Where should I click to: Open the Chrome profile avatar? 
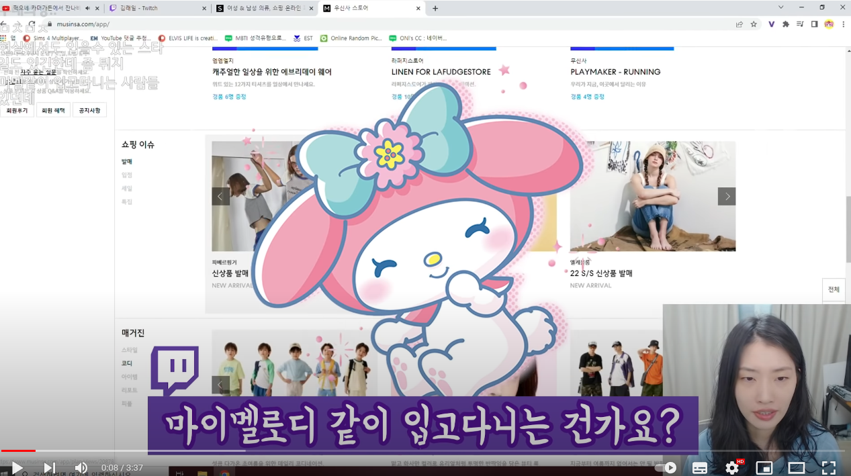tap(829, 24)
